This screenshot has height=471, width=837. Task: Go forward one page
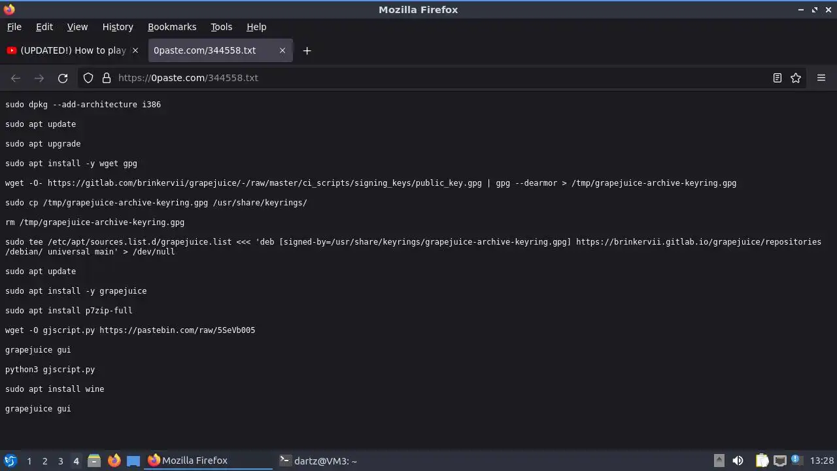click(x=39, y=78)
